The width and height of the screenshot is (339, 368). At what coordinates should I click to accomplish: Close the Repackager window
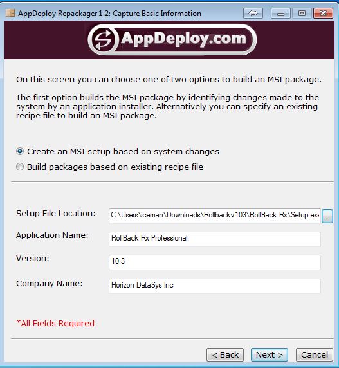pyautogui.click(x=324, y=13)
